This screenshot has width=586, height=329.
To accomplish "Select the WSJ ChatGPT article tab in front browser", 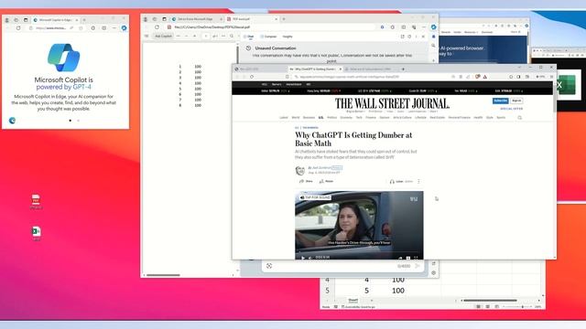I will click(315, 69).
